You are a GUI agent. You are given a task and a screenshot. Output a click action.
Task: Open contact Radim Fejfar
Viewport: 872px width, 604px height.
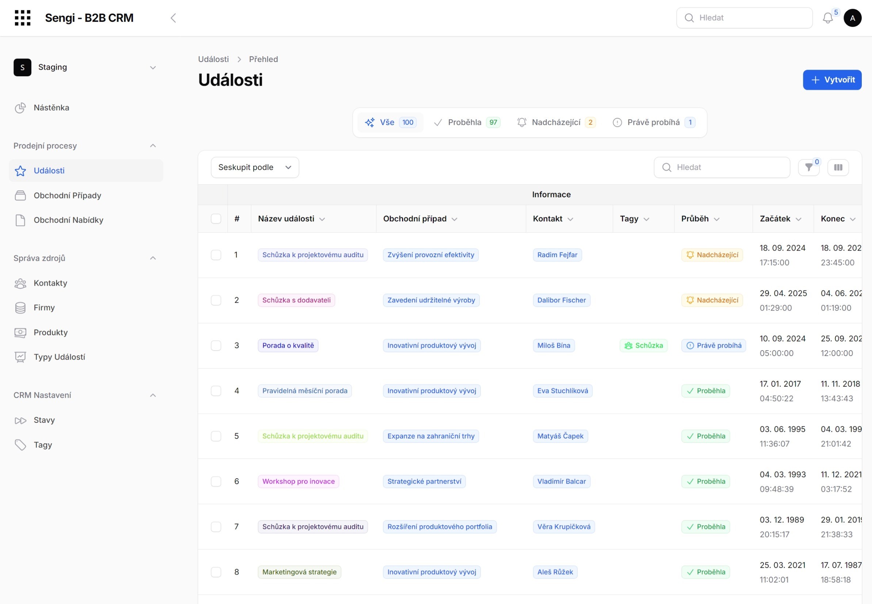pyautogui.click(x=557, y=255)
